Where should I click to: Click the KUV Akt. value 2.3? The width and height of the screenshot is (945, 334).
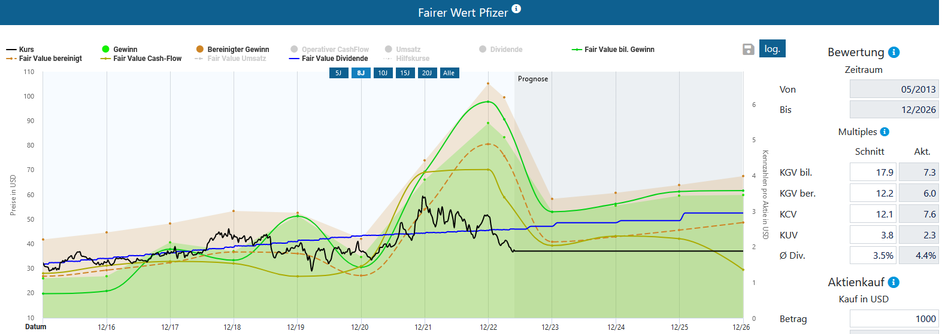tap(919, 235)
